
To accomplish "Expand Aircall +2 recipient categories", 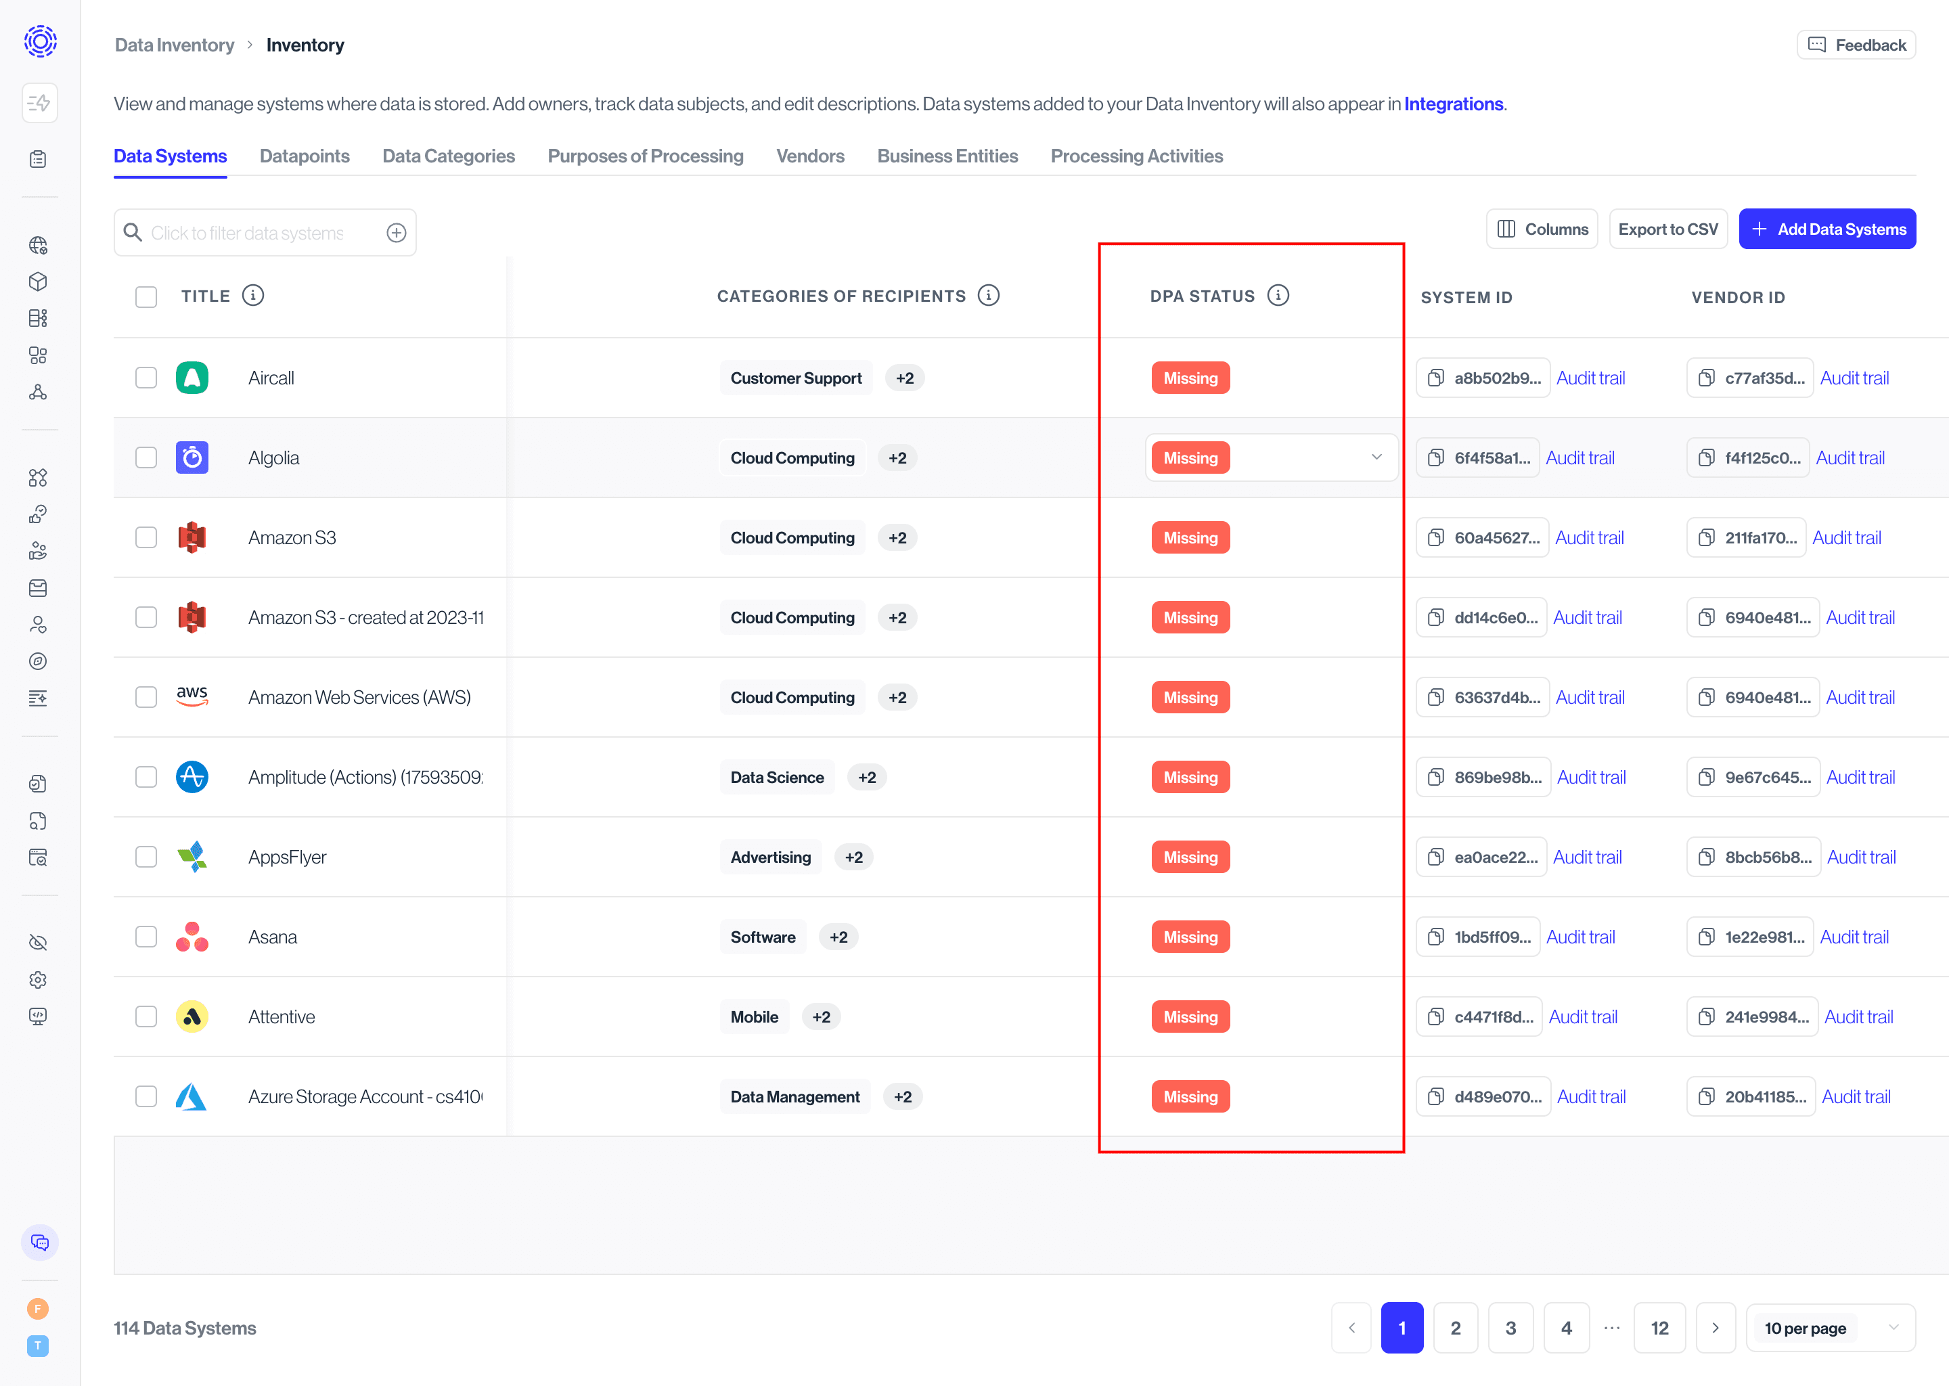I will click(x=905, y=378).
